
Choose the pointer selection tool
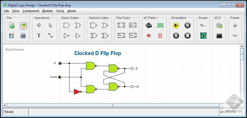50,25
